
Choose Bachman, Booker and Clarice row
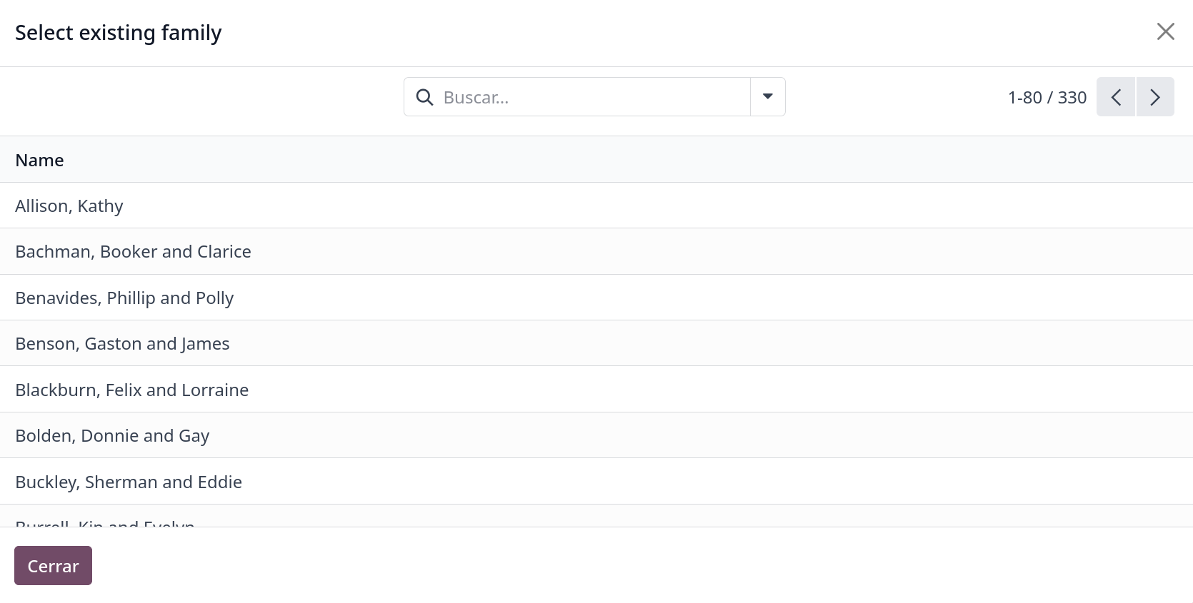[x=133, y=252]
